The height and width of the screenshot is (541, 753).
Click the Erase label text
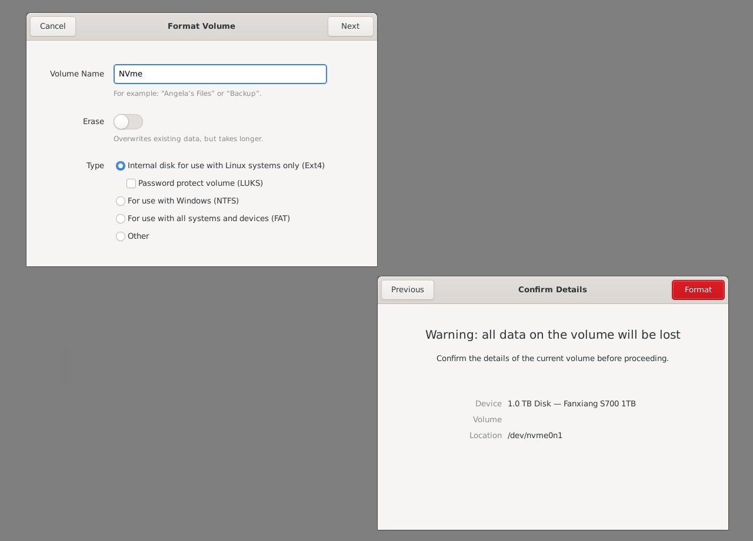coord(94,122)
